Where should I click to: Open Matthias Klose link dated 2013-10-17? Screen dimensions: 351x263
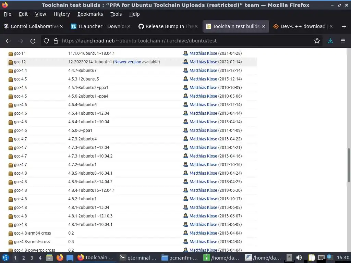[x=203, y=199]
